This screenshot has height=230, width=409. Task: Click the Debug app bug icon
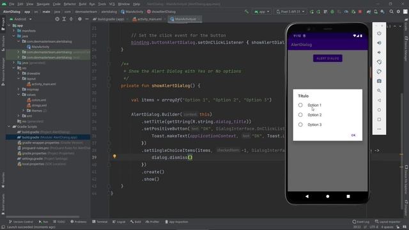pos(332,11)
